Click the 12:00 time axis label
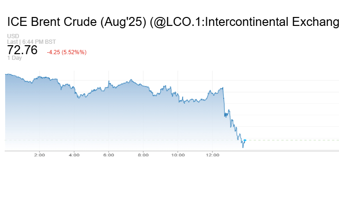The width and height of the screenshot is (339, 212). click(x=212, y=155)
